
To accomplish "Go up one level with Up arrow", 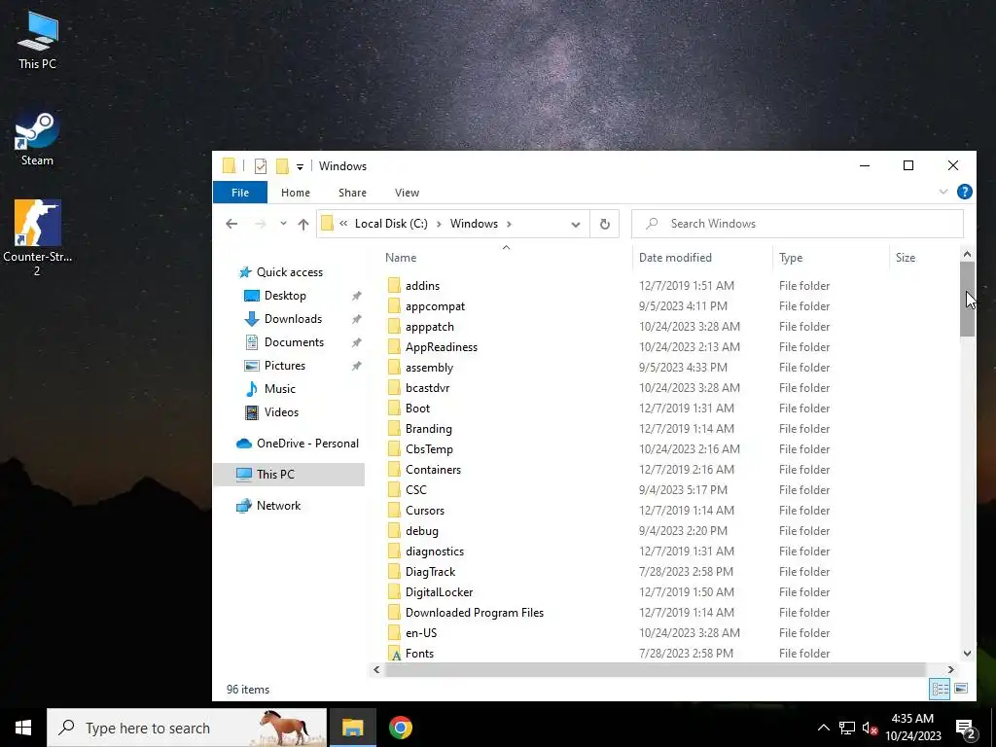I will point(303,224).
